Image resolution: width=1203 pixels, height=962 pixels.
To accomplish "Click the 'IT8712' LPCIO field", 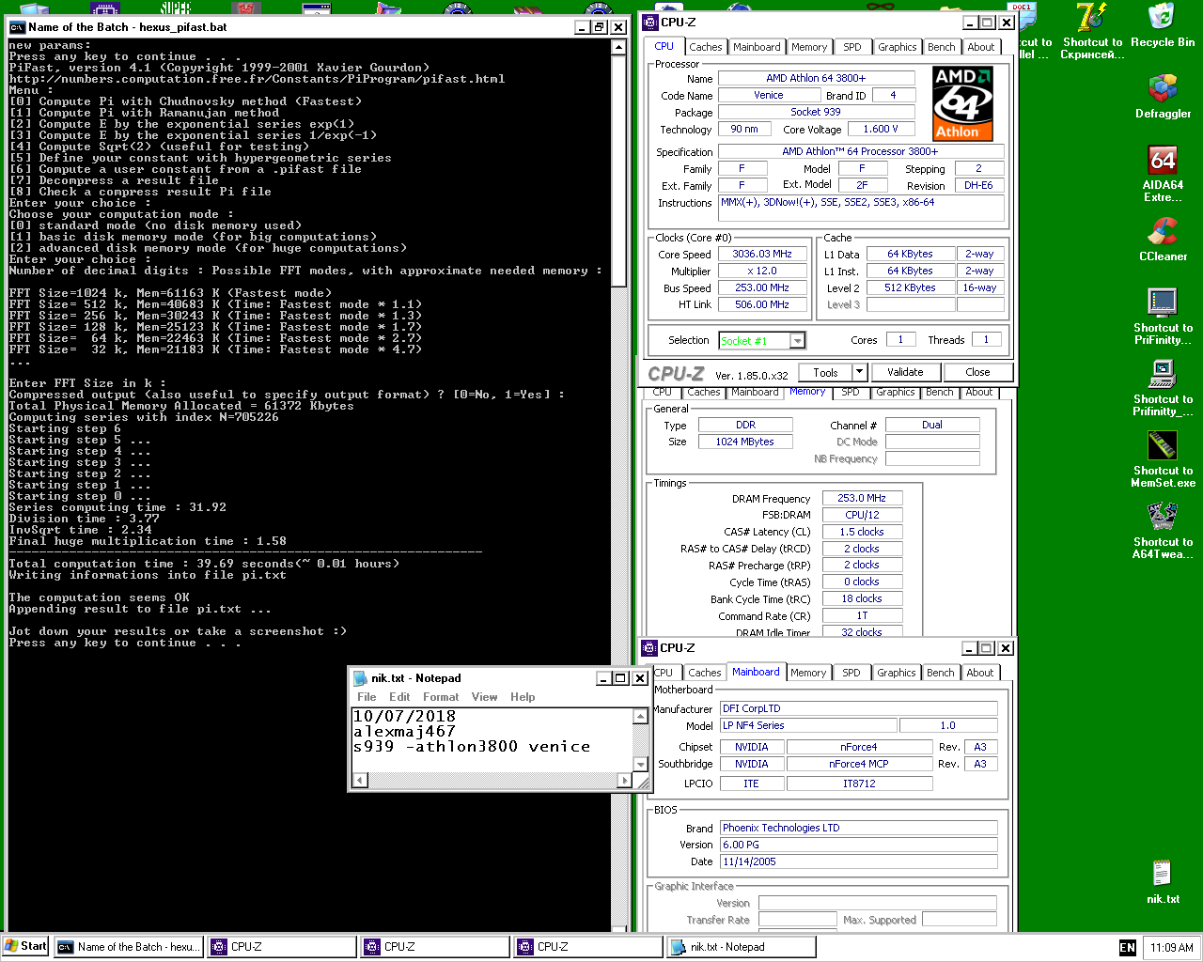I will tap(859, 784).
